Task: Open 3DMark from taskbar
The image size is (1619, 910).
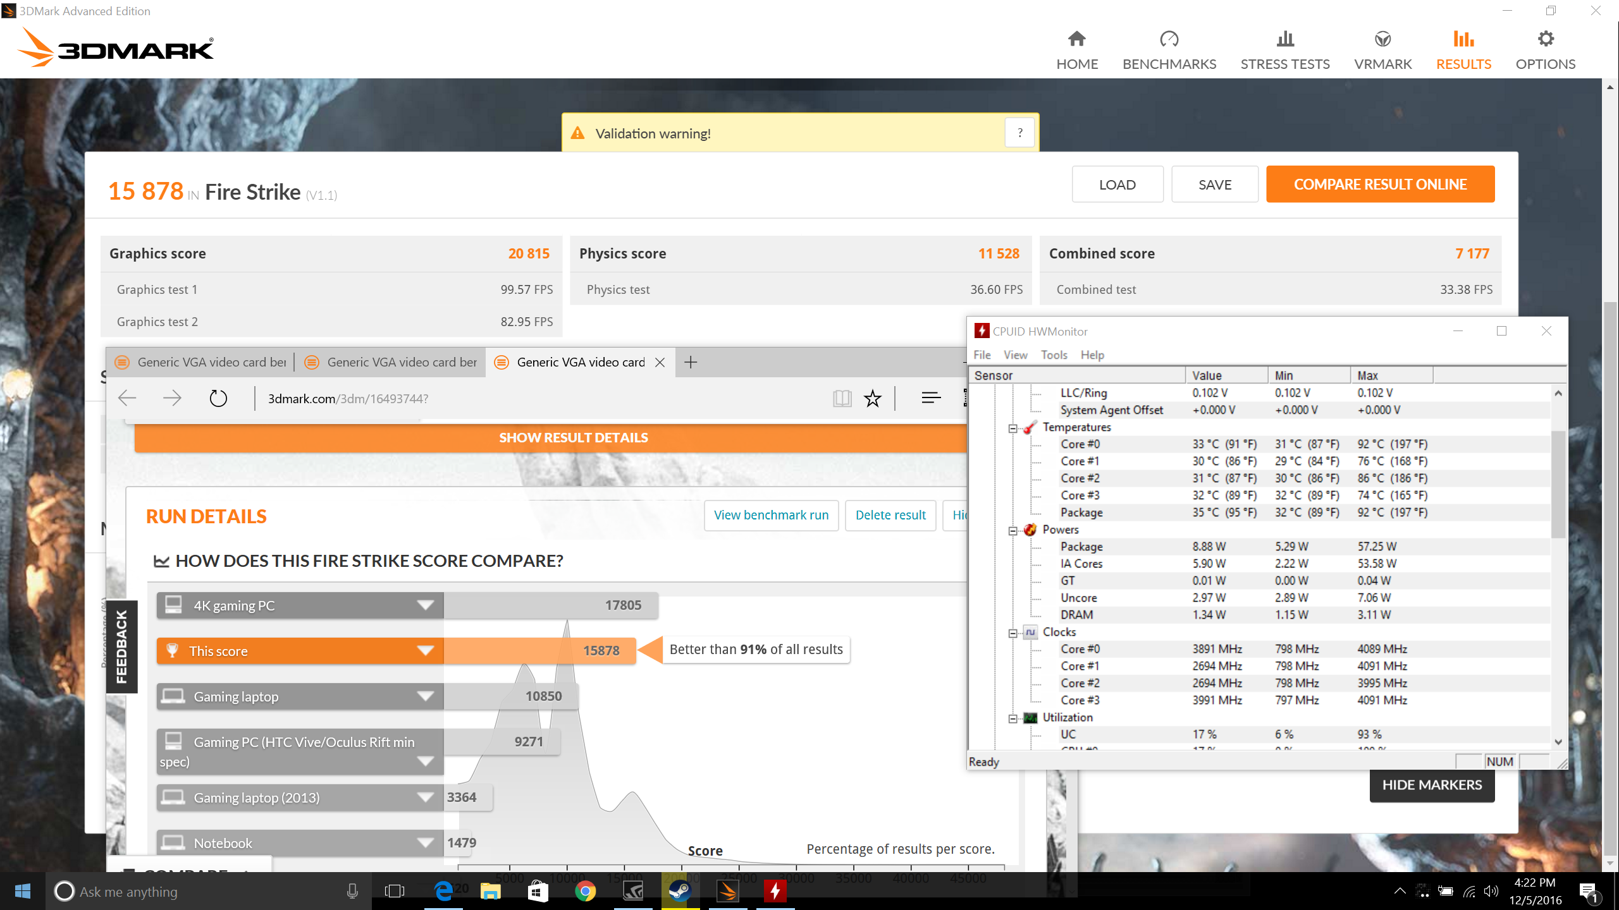Action: [727, 891]
